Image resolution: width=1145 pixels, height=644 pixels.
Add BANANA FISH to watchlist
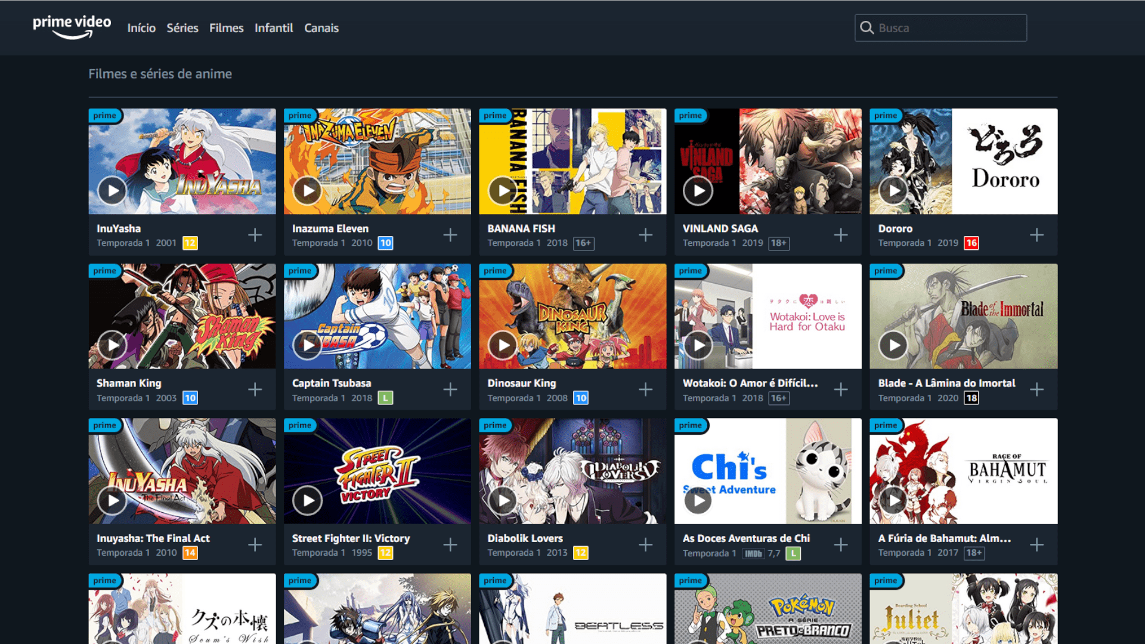coord(646,235)
